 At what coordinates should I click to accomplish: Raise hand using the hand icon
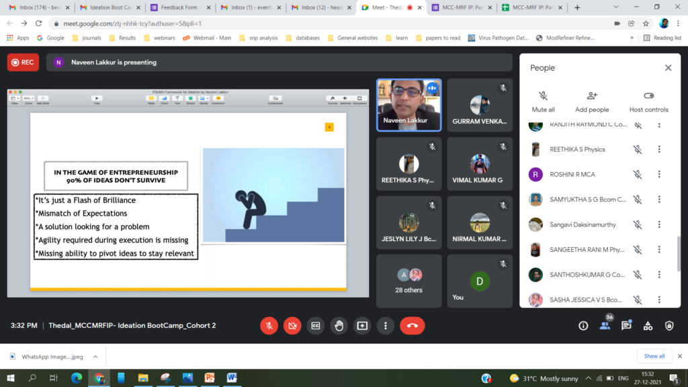pyautogui.click(x=339, y=326)
